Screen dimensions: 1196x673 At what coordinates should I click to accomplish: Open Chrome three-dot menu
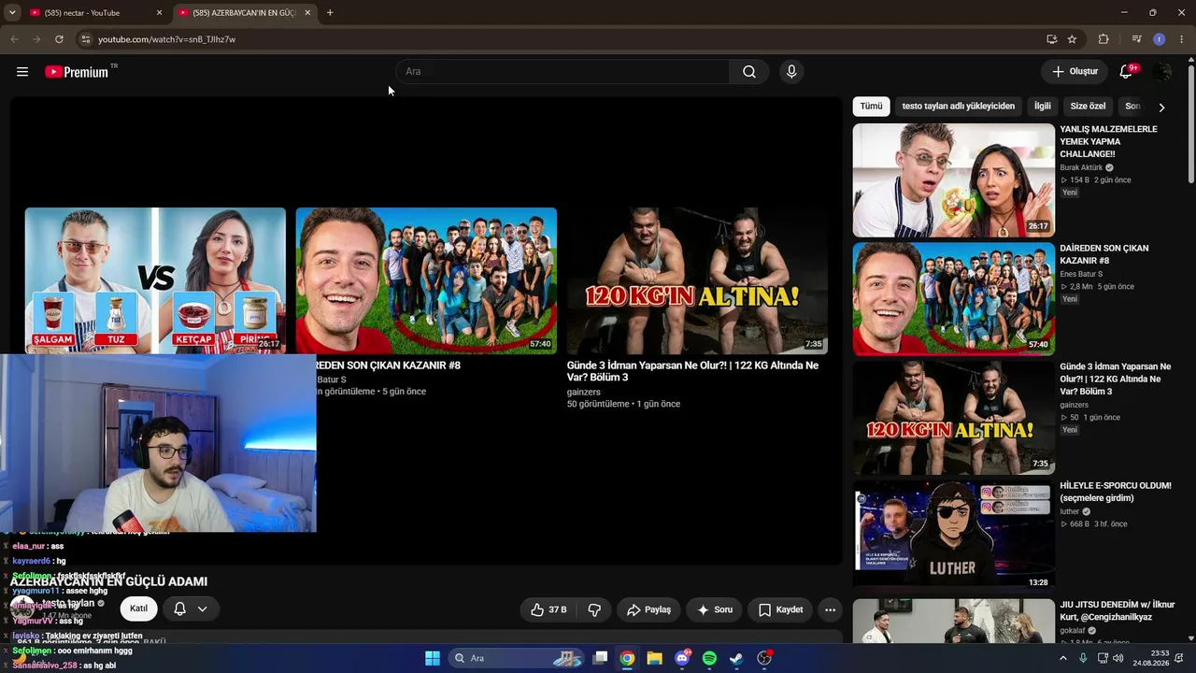(x=1182, y=39)
